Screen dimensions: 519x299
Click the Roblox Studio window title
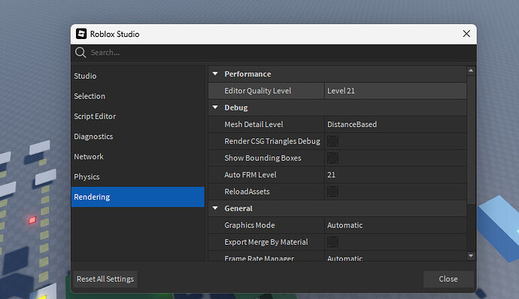point(114,34)
